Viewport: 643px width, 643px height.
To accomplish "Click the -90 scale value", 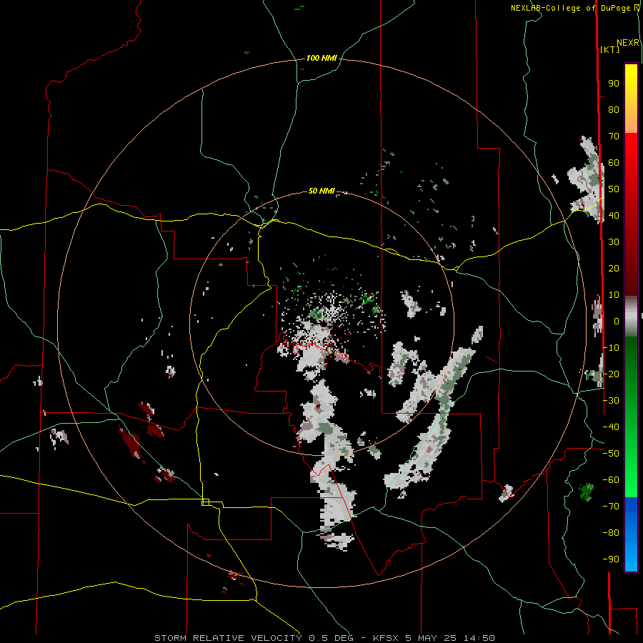I will [x=611, y=559].
